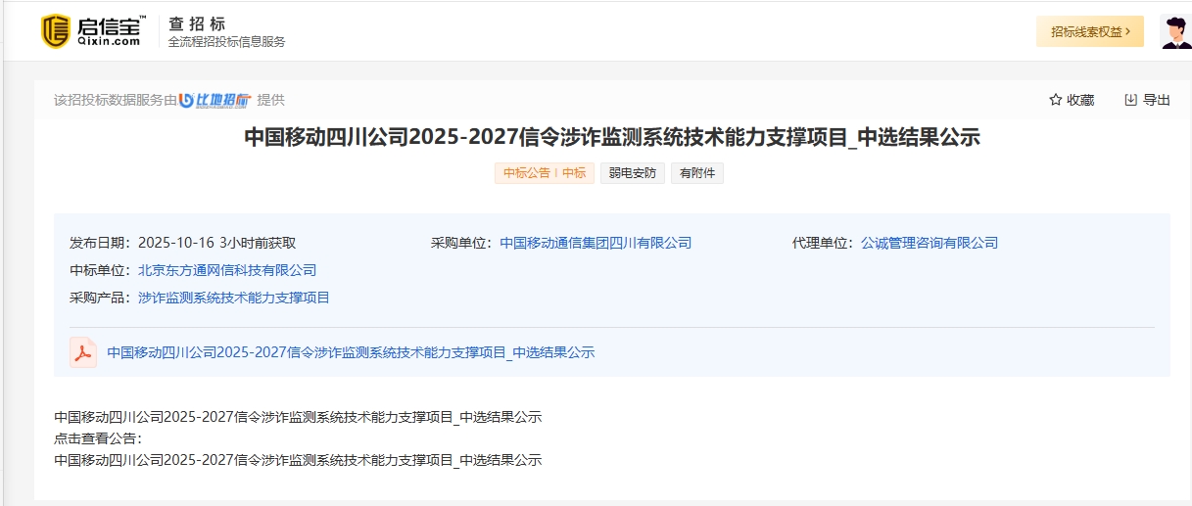Click the PDF attachment icon
Image resolution: width=1192 pixels, height=506 pixels.
click(x=83, y=352)
